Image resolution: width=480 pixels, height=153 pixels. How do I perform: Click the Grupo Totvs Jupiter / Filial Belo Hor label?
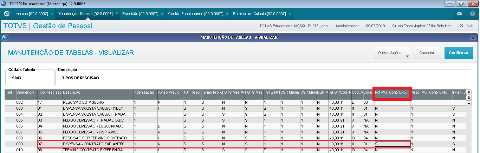(421, 26)
